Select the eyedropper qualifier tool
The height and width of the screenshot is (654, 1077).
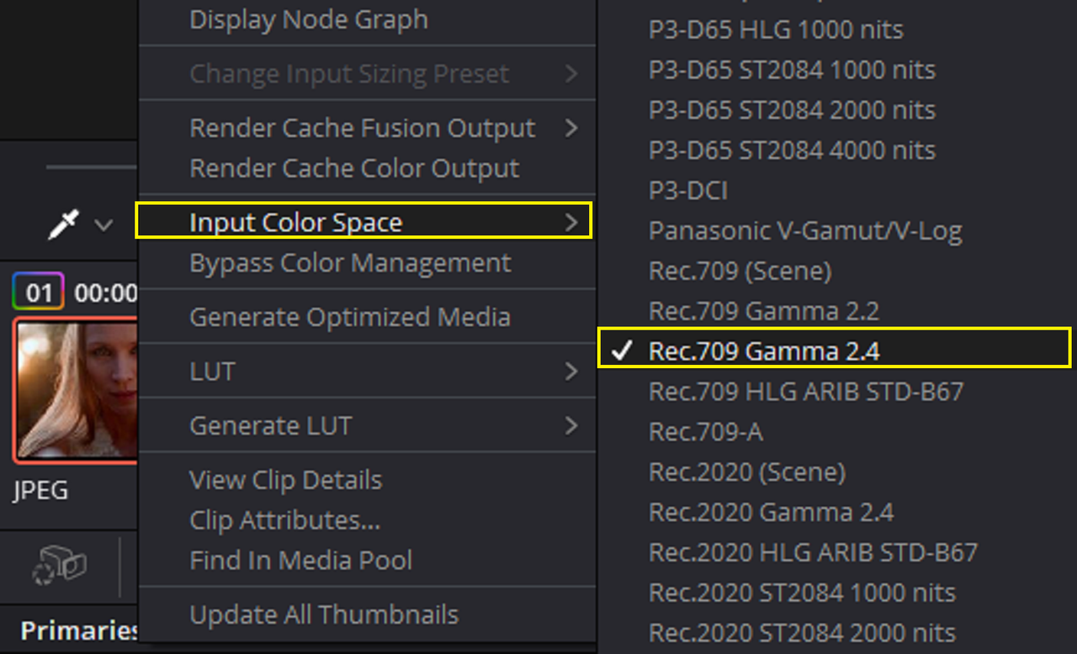pyautogui.click(x=65, y=224)
